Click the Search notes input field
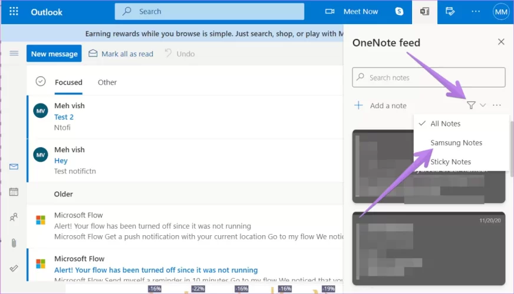Image resolution: width=514 pixels, height=294 pixels. (429, 78)
